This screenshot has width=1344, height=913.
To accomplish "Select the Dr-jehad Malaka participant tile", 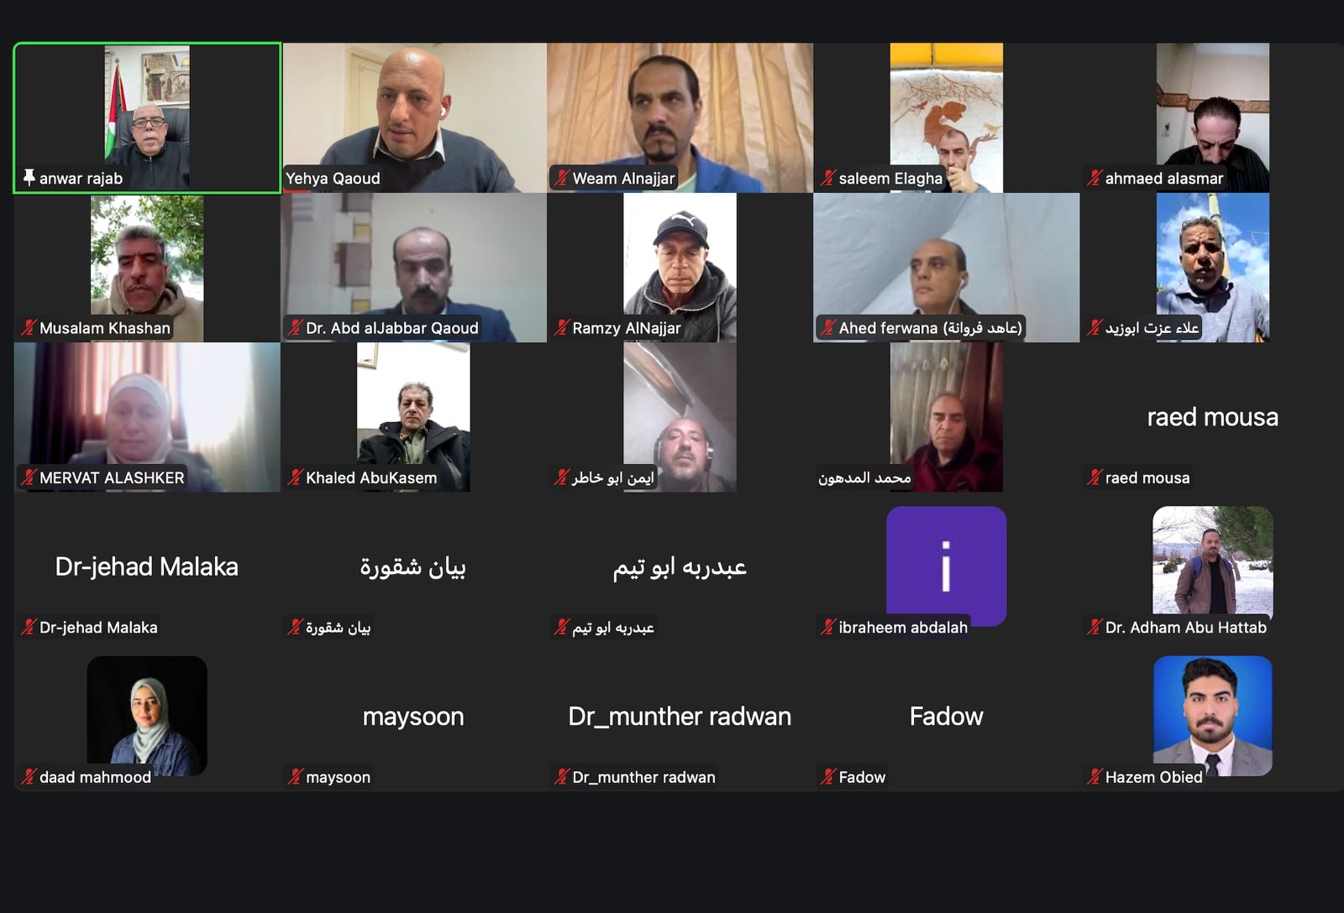I will tap(147, 567).
